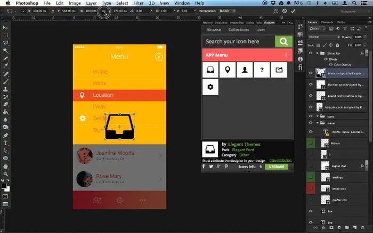Choose the map pin icon in Flaticon
The image size is (373, 233).
(228, 69)
